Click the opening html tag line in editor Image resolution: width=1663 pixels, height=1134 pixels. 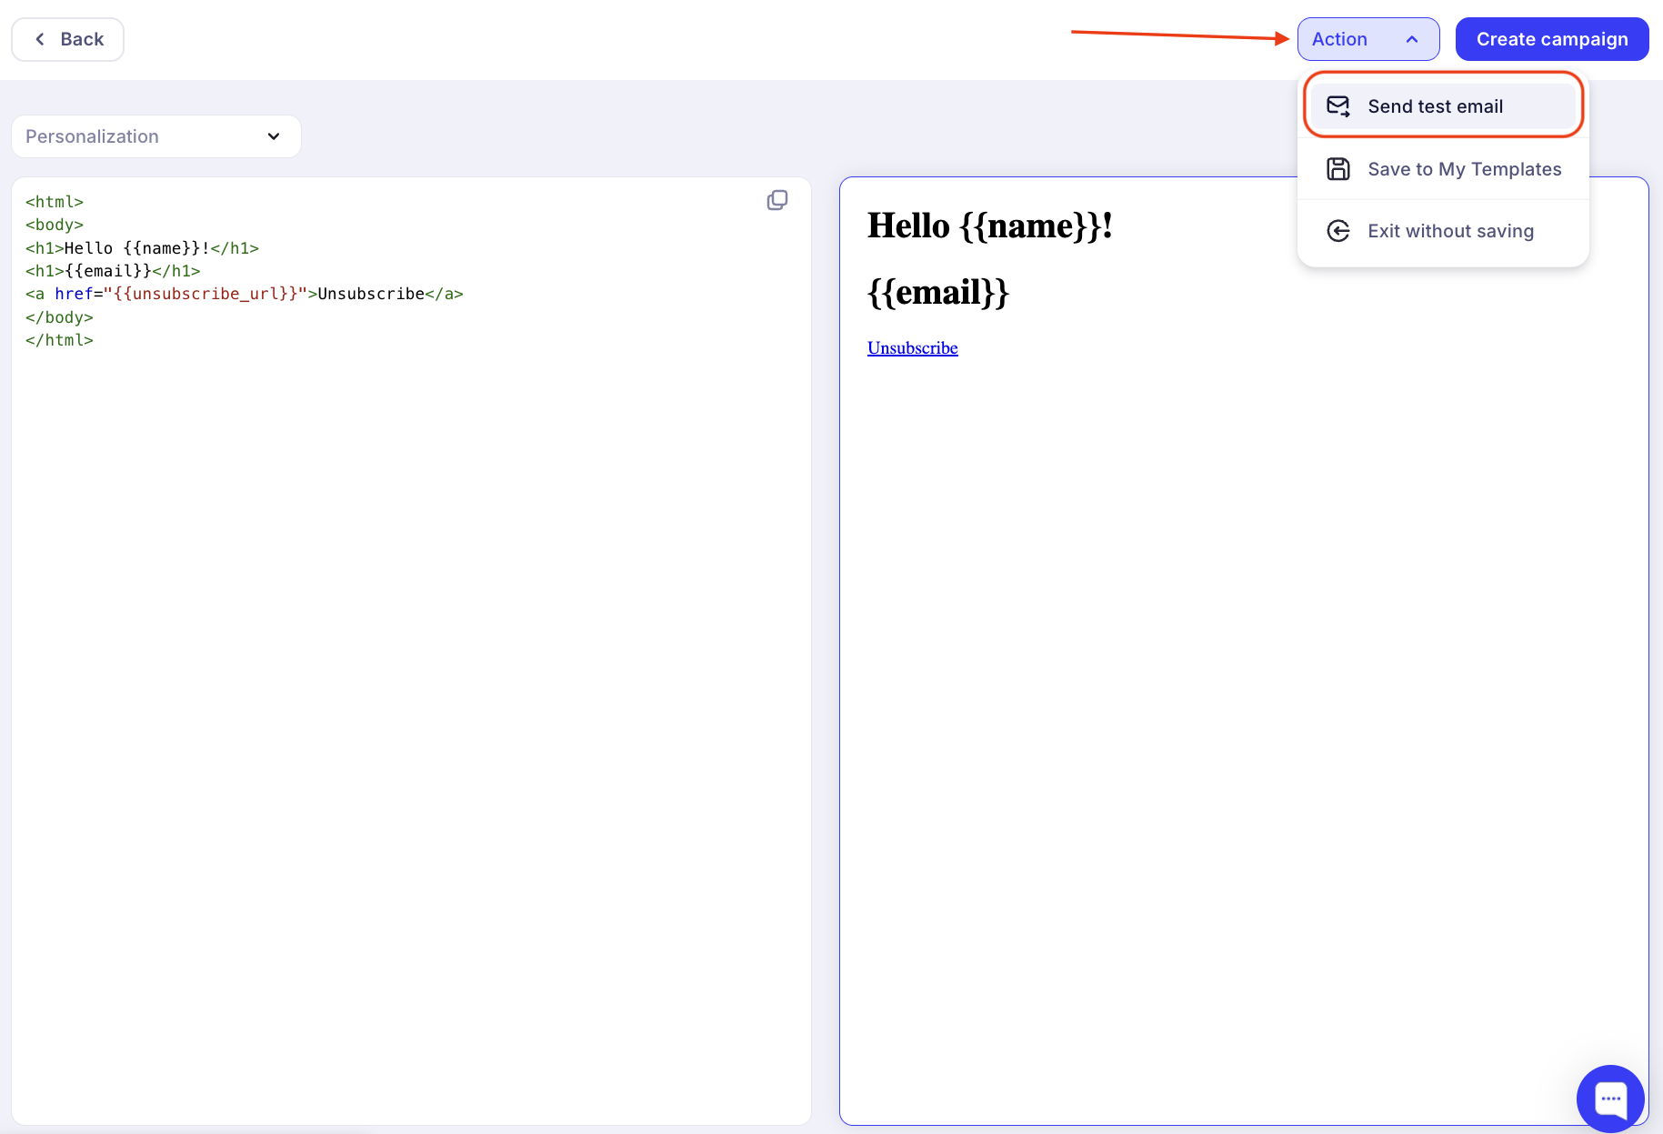pyautogui.click(x=55, y=202)
